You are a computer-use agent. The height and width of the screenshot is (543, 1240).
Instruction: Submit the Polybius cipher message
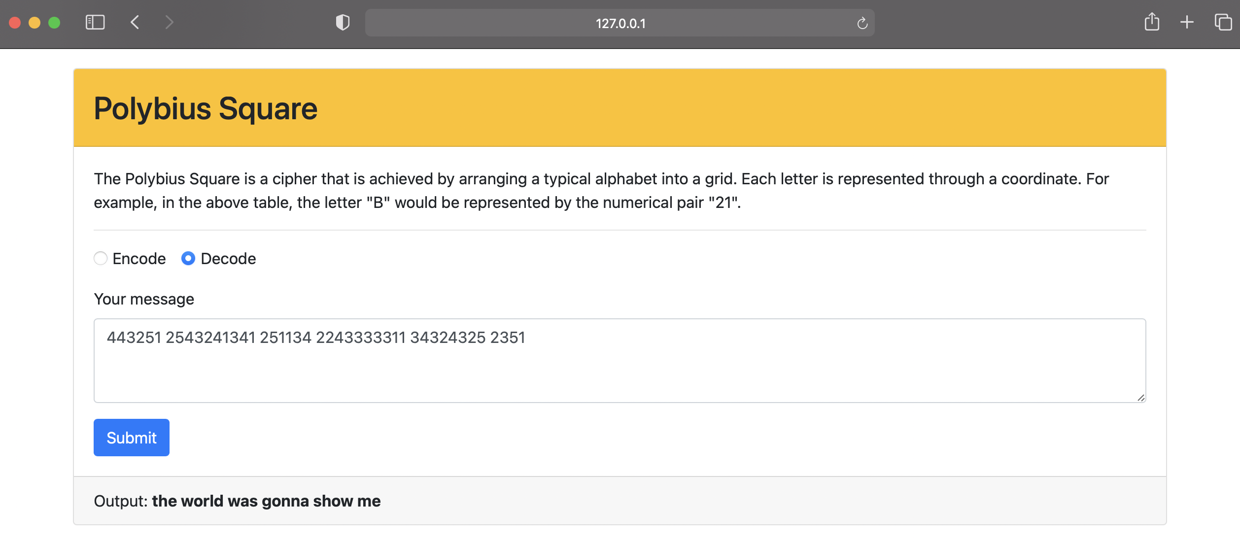[131, 437]
